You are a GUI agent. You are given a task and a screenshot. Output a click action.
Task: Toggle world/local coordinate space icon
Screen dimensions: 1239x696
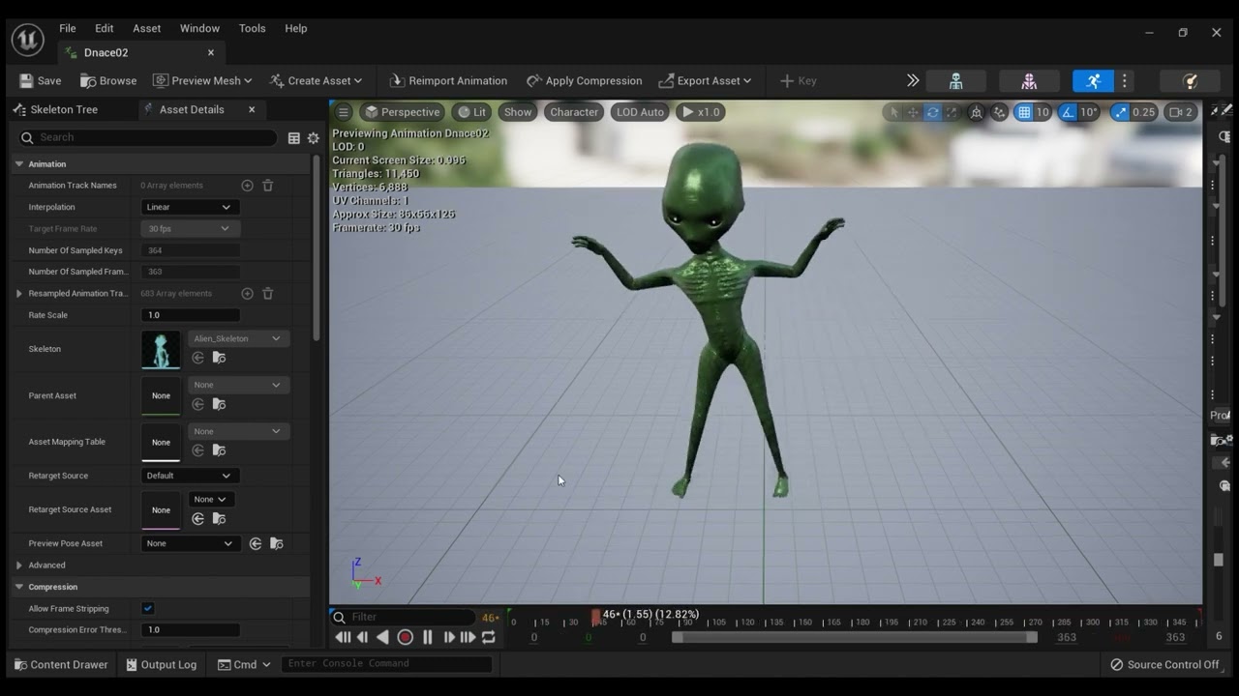pyautogui.click(x=977, y=112)
